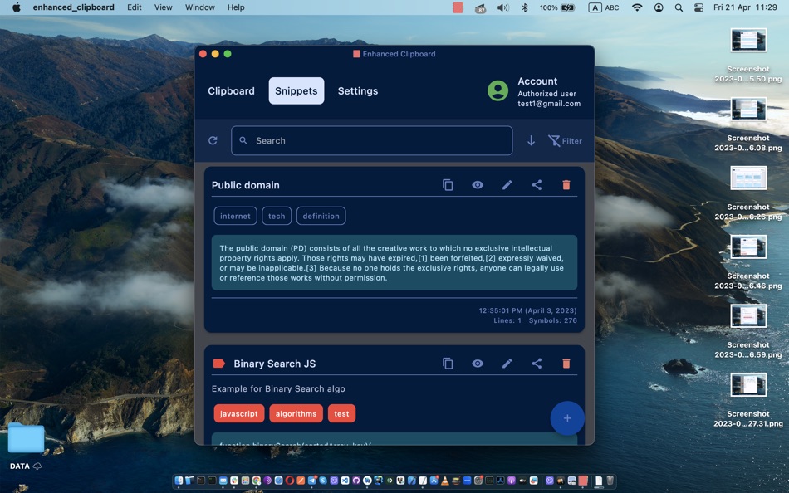Image resolution: width=789 pixels, height=493 pixels.
Task: Click the 12:35:01 PM (April 3, 2023) timestamp
Action: [528, 310]
